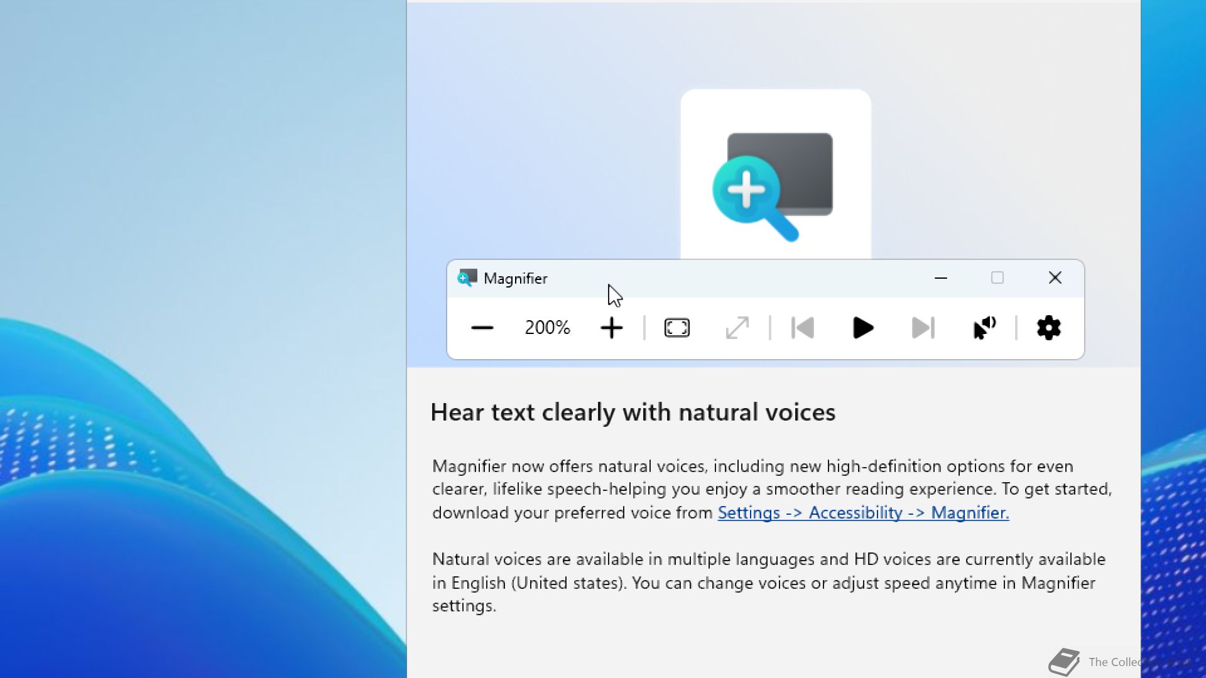Select the read from here cursor icon
The image size is (1206, 678).
click(x=984, y=328)
